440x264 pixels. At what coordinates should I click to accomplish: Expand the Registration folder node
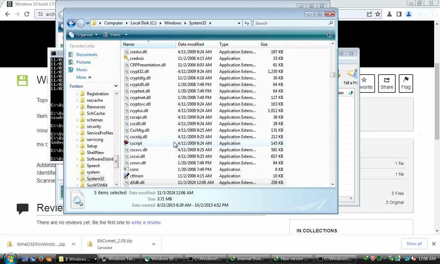[x=77, y=94]
